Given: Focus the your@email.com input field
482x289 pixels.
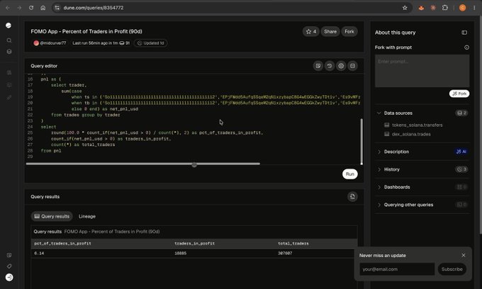Looking at the screenshot, I should [x=397, y=269].
